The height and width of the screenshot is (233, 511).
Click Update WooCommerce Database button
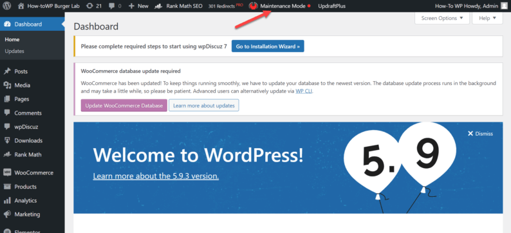click(x=124, y=106)
